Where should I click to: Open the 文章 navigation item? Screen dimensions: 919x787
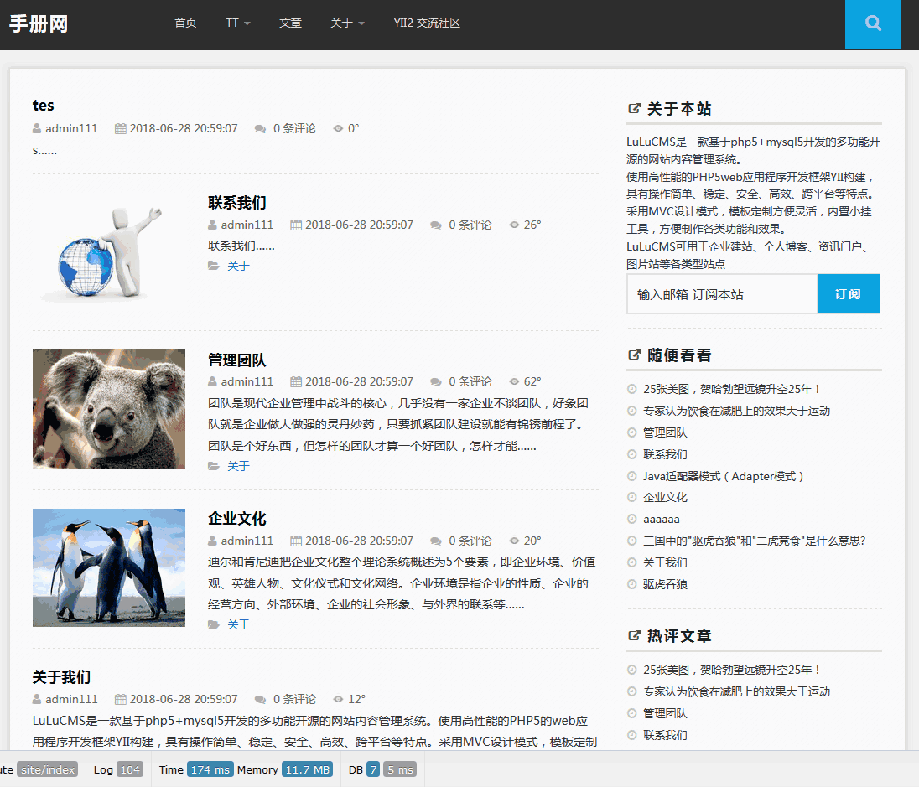coord(290,23)
